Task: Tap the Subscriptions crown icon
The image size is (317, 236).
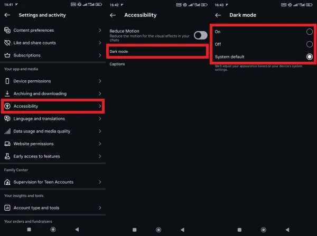Action: (x=7, y=55)
